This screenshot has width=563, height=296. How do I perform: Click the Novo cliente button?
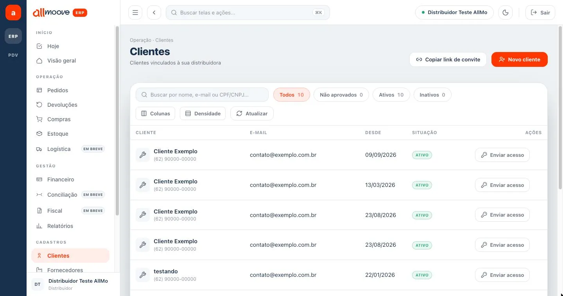tap(520, 59)
